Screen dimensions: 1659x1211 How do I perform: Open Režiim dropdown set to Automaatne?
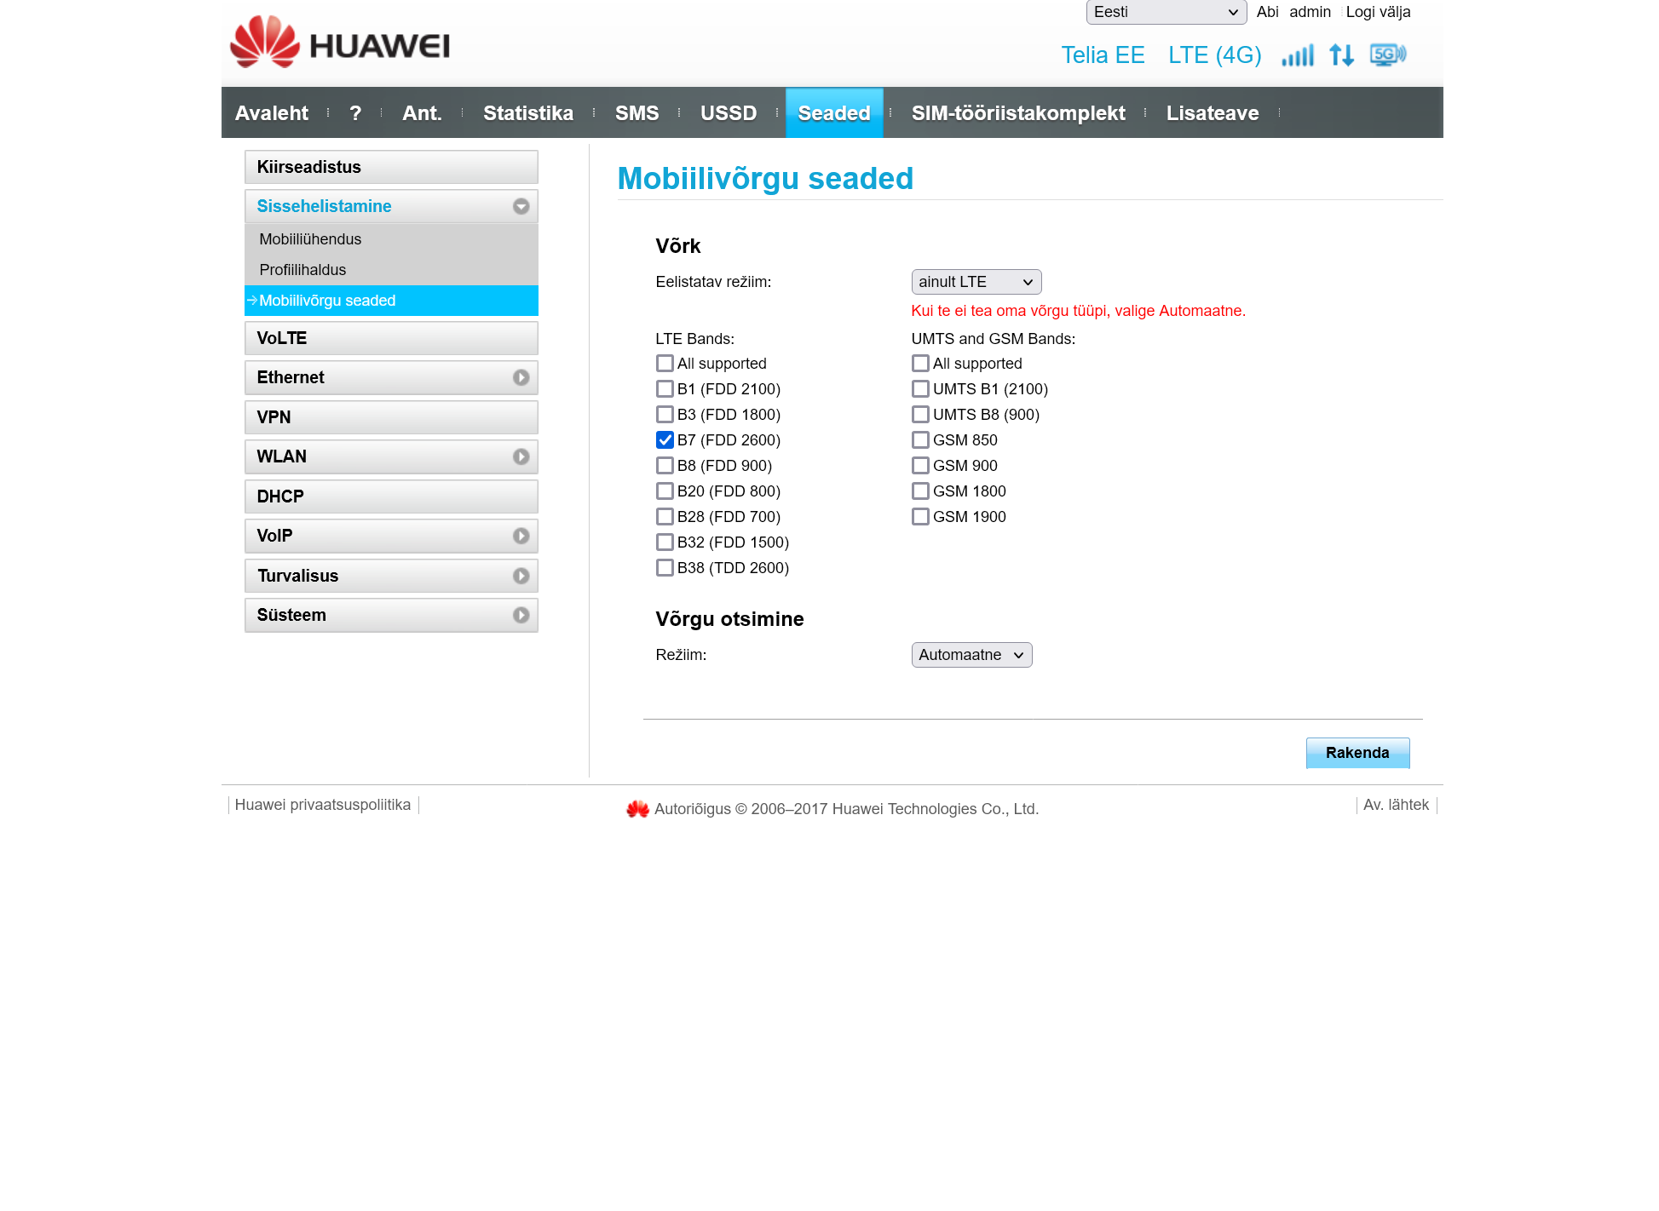tap(971, 655)
